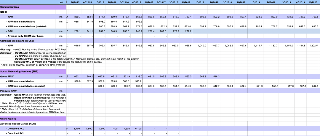Viewport: 320px width, 136px height.
Task: Select the cell showing 542.8
Action: (x=315, y=86)
